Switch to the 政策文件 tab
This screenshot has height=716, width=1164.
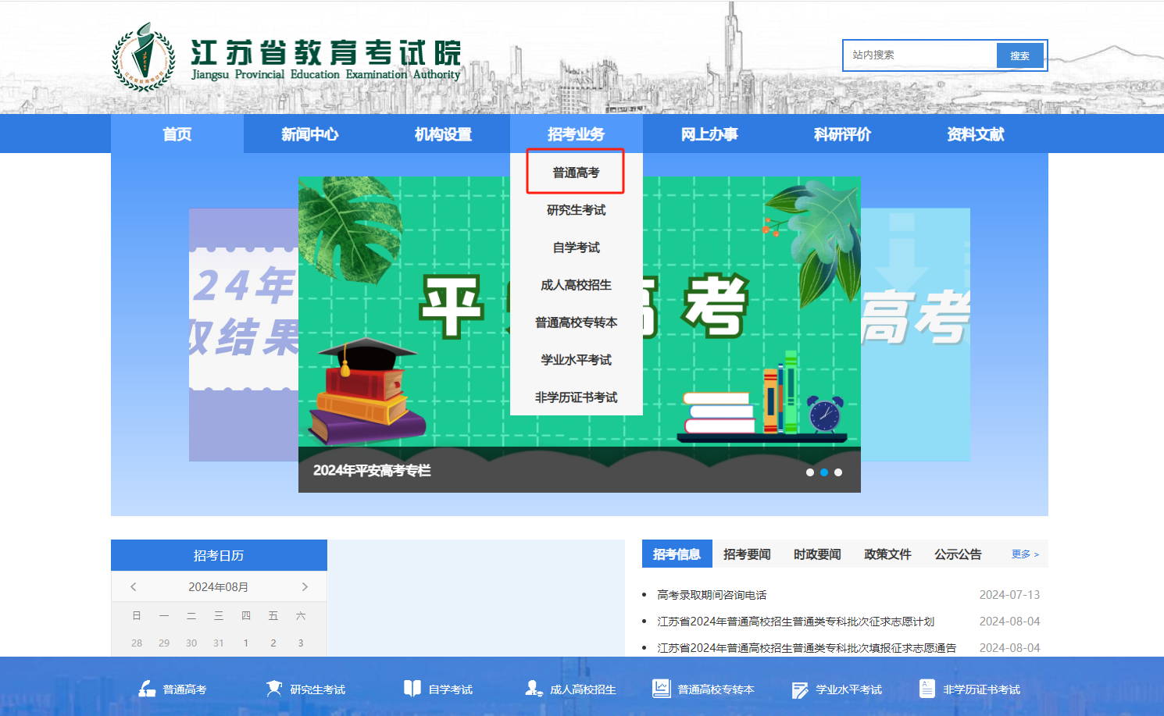(887, 554)
